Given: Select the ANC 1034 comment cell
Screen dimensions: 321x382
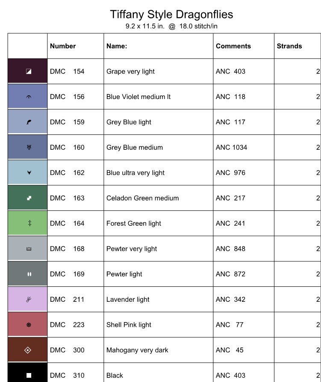Looking at the screenshot, I should pos(244,147).
